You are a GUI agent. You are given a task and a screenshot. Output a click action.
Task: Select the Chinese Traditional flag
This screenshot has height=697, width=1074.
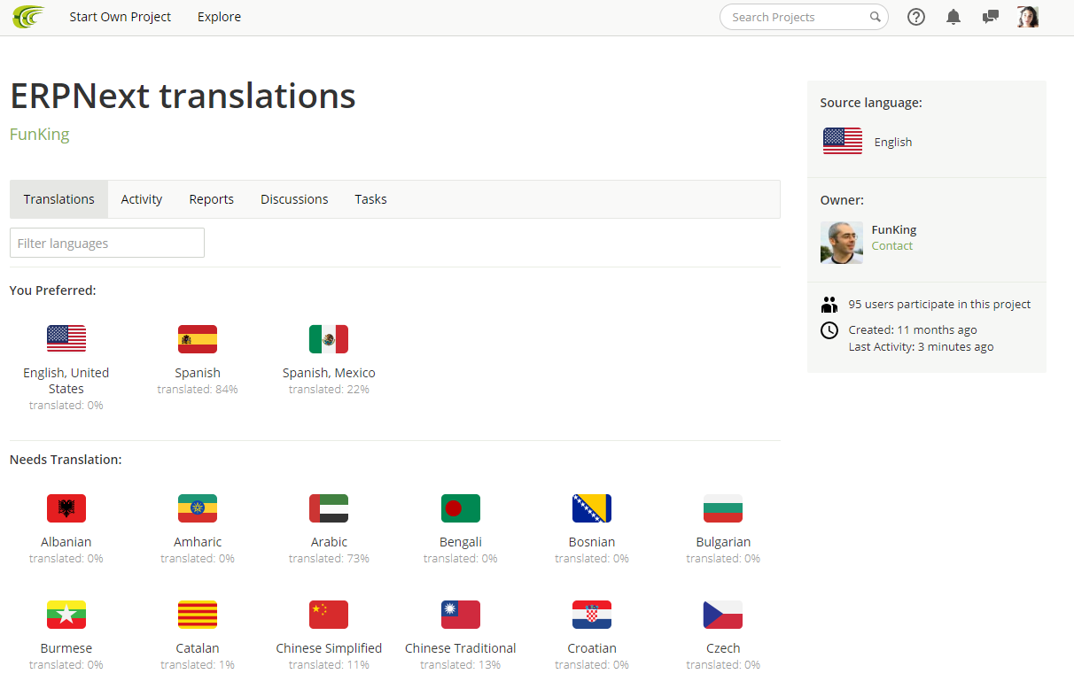(x=461, y=615)
